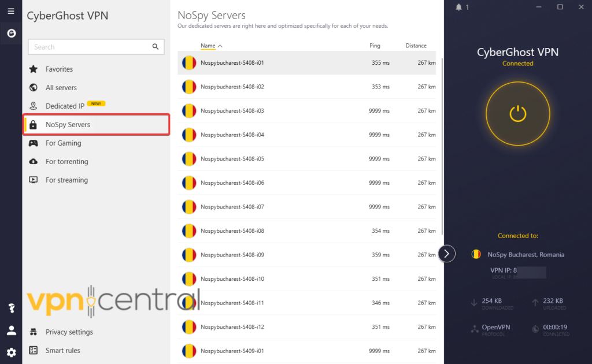
Task: Sort servers by Name column
Action: coord(208,46)
